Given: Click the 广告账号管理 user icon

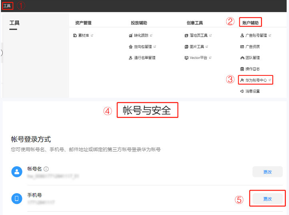Looking at the screenshot, I should (x=242, y=35).
